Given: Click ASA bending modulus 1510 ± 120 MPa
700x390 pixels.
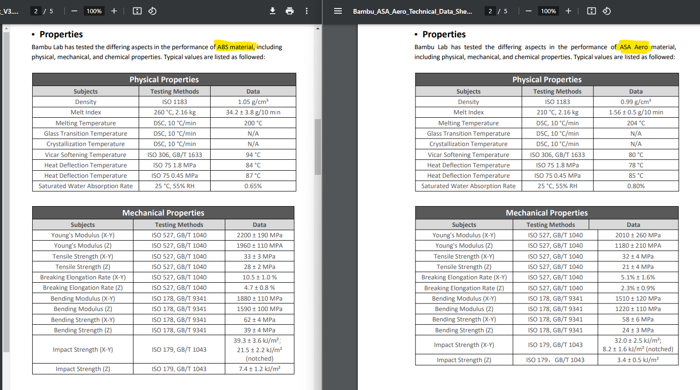Looking at the screenshot, I should 638,298.
